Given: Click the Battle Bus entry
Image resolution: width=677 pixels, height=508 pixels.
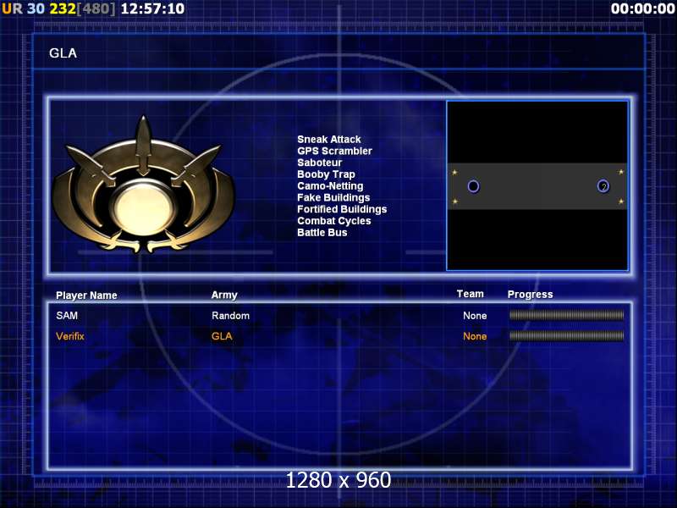Looking at the screenshot, I should (322, 232).
